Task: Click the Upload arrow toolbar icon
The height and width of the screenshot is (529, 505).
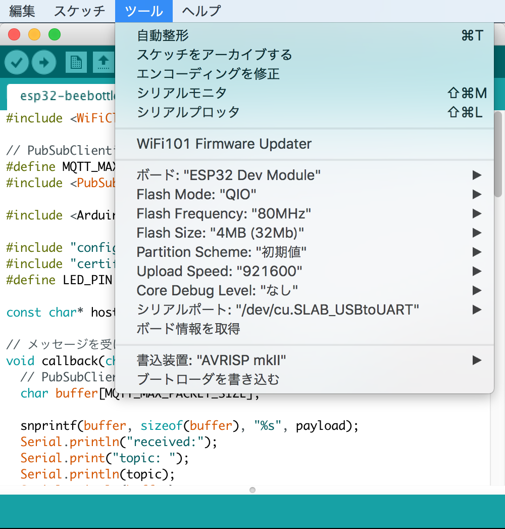Action: tap(44, 62)
